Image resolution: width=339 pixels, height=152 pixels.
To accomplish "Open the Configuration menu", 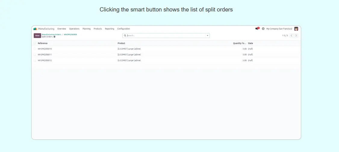I will (123, 29).
